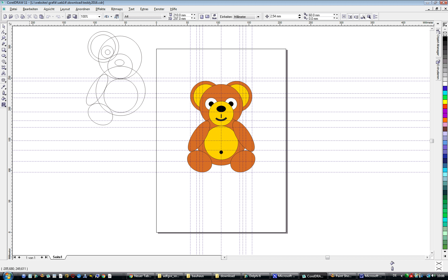Pick the yellow color swatch in palette
This screenshot has width=448, height=280.
pos(445,102)
